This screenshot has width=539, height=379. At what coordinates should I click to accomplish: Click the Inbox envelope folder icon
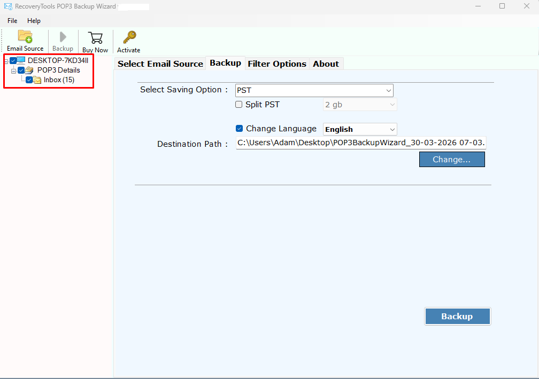[37, 80]
